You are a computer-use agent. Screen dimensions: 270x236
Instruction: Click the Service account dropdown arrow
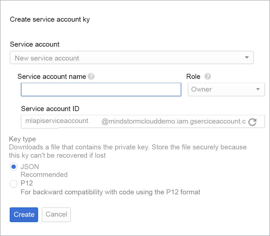coord(247,57)
